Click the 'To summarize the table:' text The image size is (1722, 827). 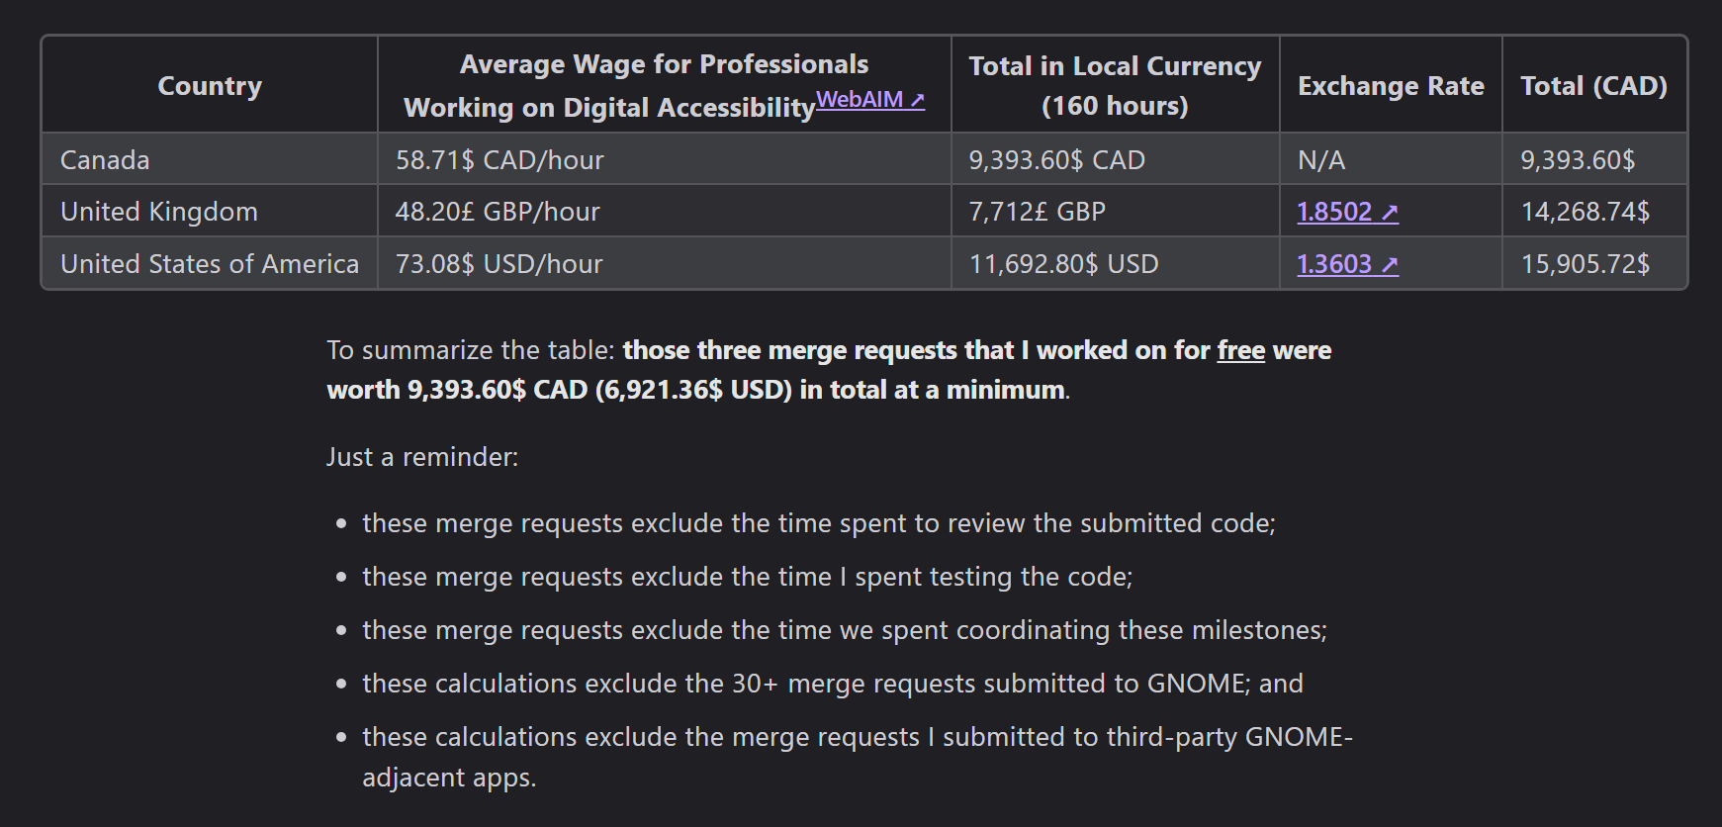point(471,351)
